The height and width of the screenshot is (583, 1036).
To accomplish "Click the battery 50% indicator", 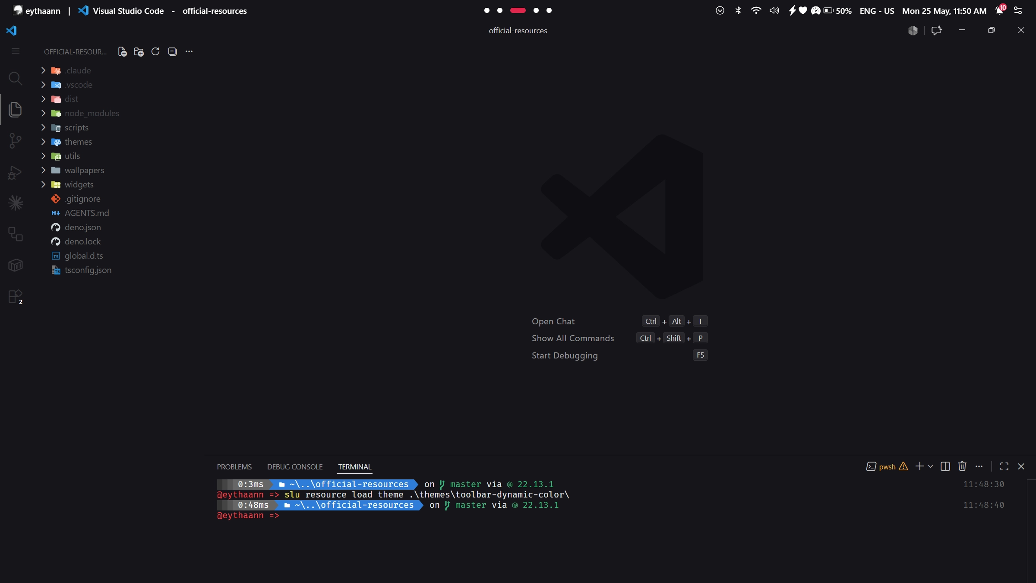I will coord(837,11).
